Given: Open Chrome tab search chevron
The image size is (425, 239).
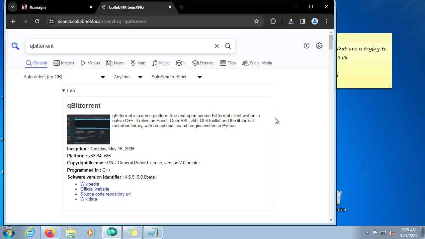Looking at the screenshot, I should coord(12,7).
